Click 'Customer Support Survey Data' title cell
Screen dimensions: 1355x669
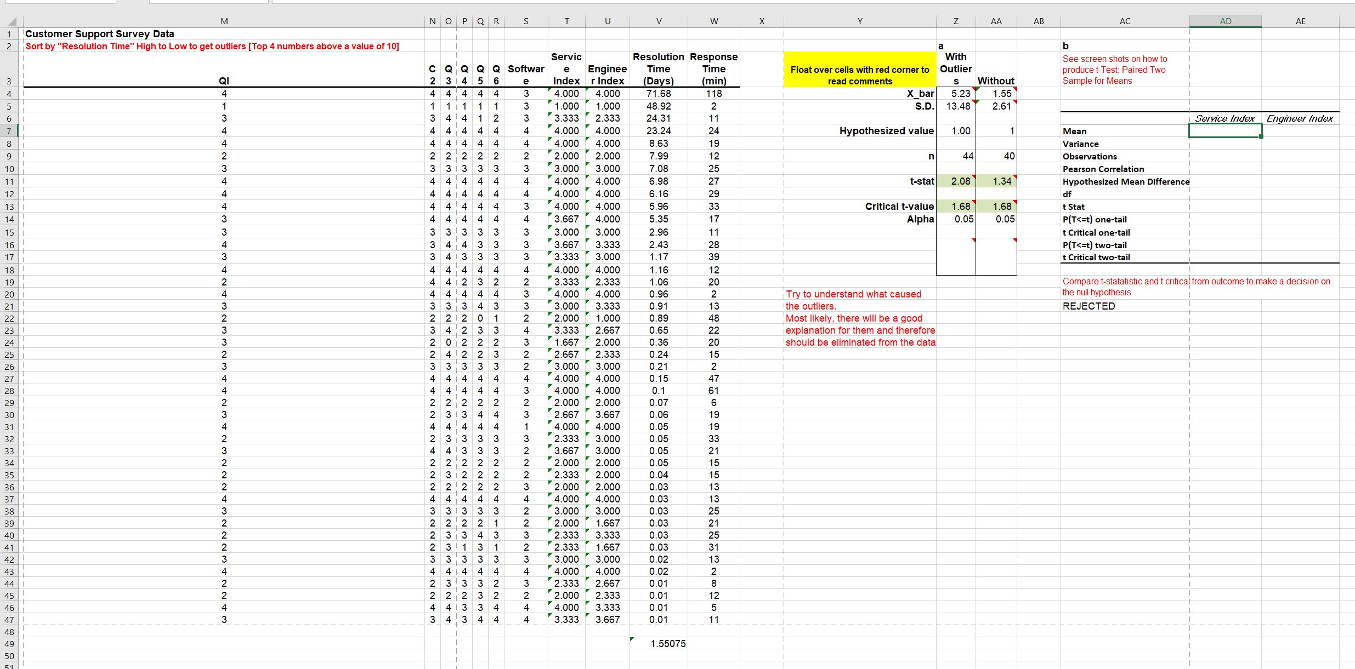100,34
